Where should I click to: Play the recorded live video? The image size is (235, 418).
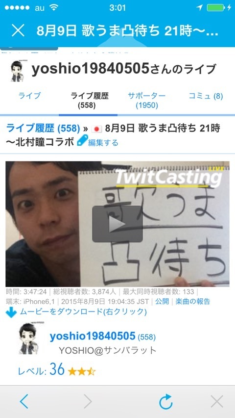(117, 224)
